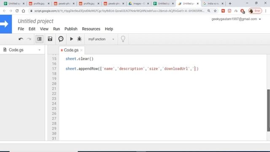Click the sheet.clear() code line

coord(79,59)
